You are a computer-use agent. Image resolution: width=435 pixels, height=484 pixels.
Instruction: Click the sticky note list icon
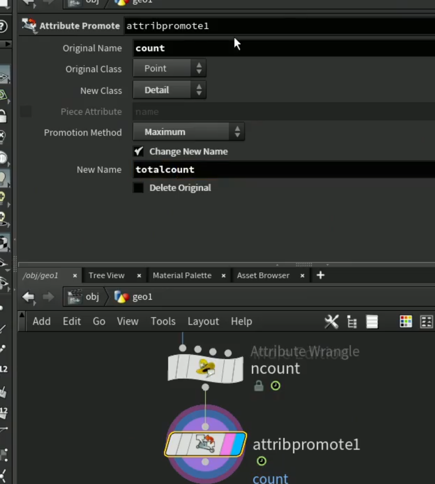(372, 322)
